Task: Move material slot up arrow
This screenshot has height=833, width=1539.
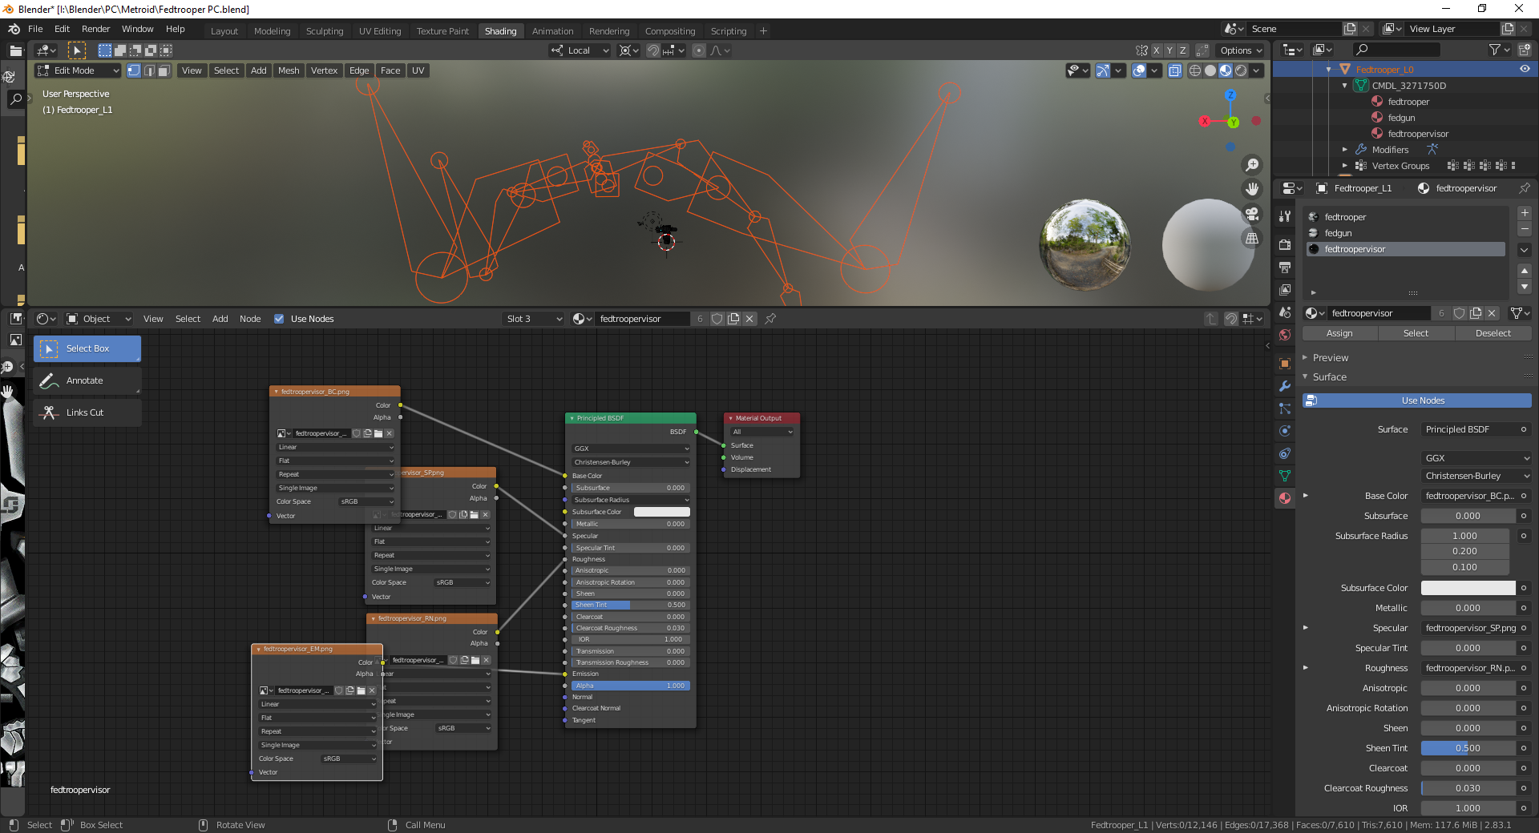Action: pos(1525,271)
